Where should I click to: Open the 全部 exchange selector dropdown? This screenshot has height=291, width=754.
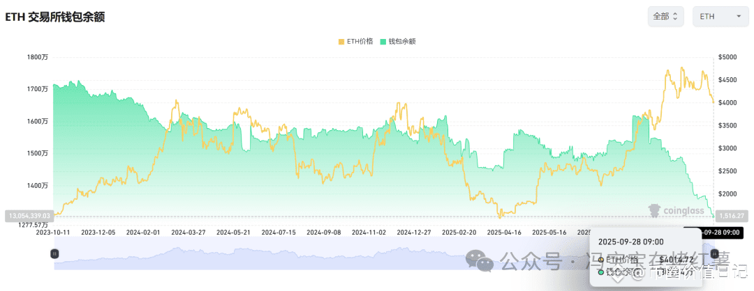665,16
